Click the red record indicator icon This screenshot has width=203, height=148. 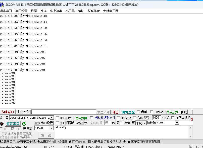(x=2, y=124)
